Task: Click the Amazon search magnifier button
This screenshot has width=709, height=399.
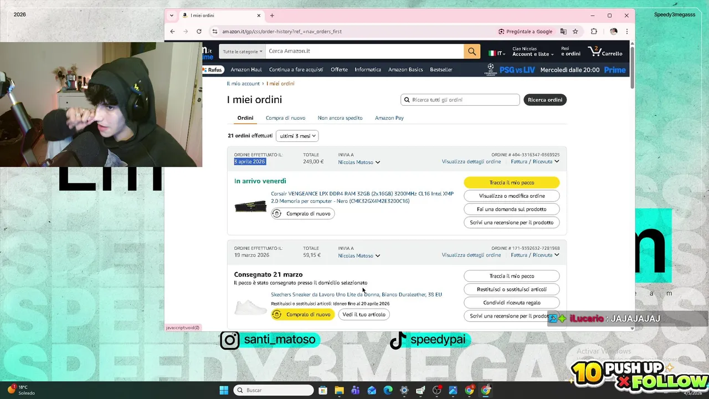Action: click(x=471, y=51)
